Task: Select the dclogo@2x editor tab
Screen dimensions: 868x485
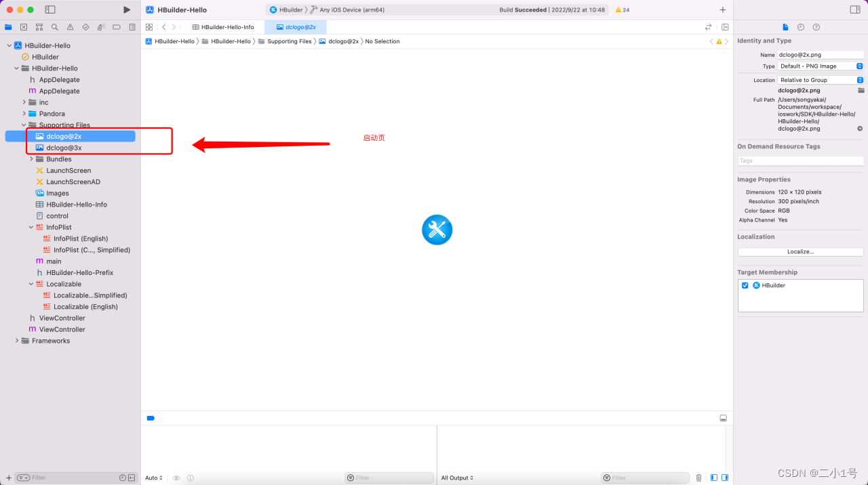Action: coord(296,27)
